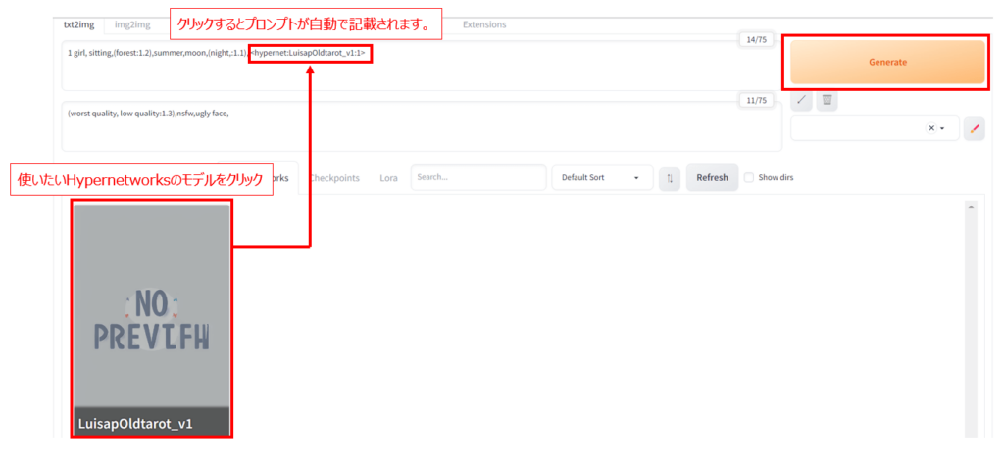Click the read-prompt arrow icon under Generate
This screenshot has height=457, width=1004.
[x=801, y=100]
